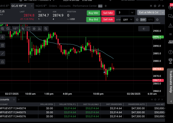
Task: Switch order duration to DAY
Action: (143, 20)
